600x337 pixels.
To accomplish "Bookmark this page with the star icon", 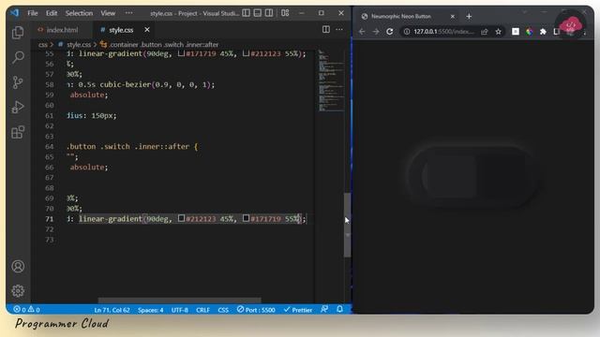I will point(498,31).
